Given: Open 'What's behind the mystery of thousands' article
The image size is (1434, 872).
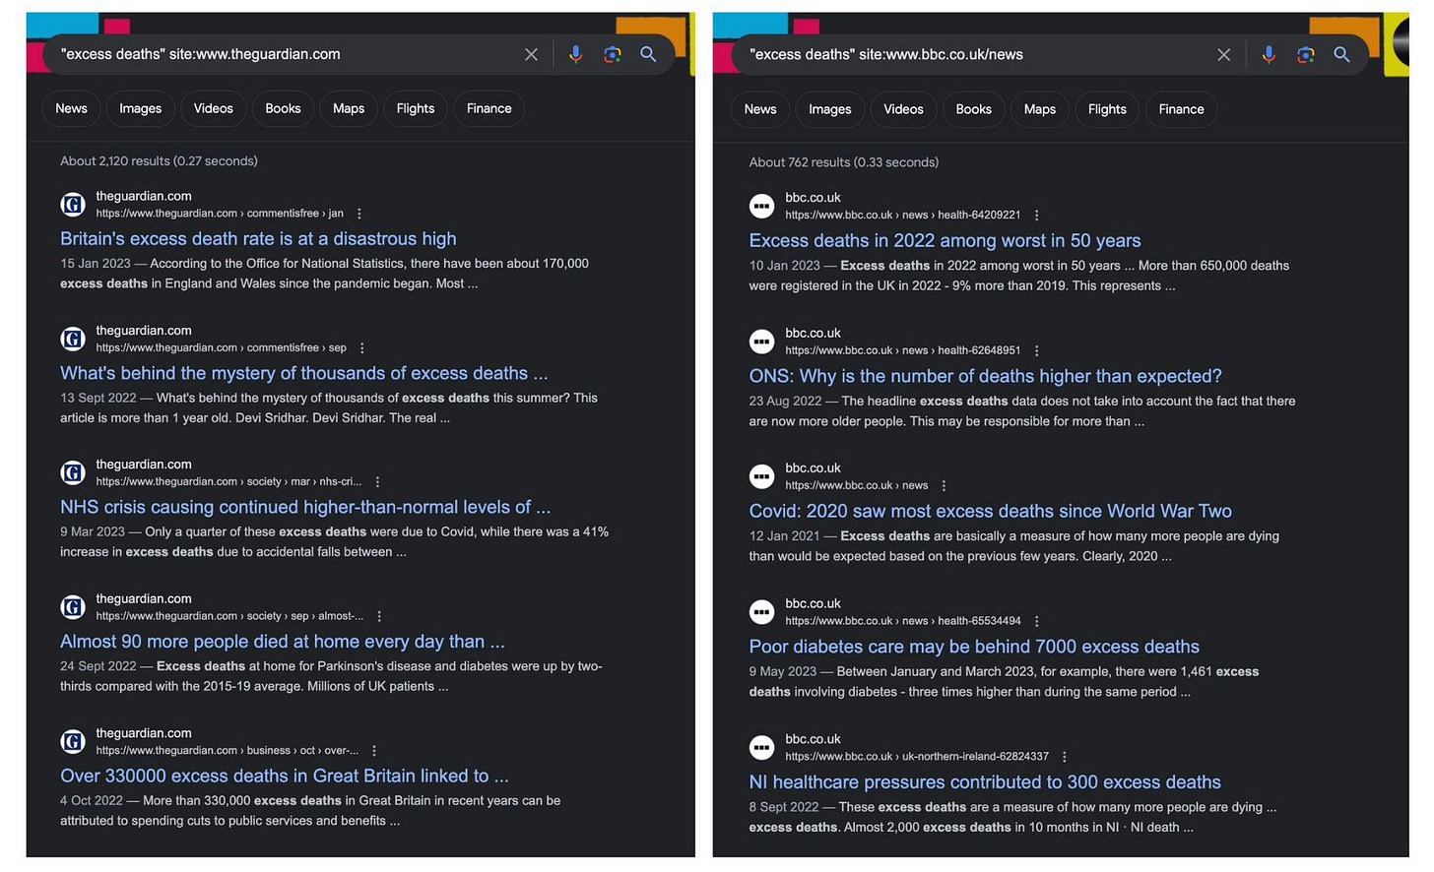Looking at the screenshot, I should click(303, 373).
